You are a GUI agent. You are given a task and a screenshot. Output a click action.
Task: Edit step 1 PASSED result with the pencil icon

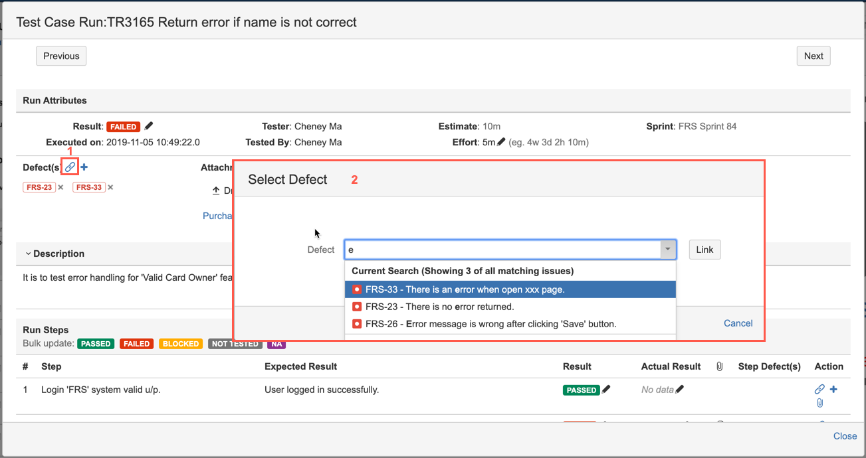[x=606, y=390]
